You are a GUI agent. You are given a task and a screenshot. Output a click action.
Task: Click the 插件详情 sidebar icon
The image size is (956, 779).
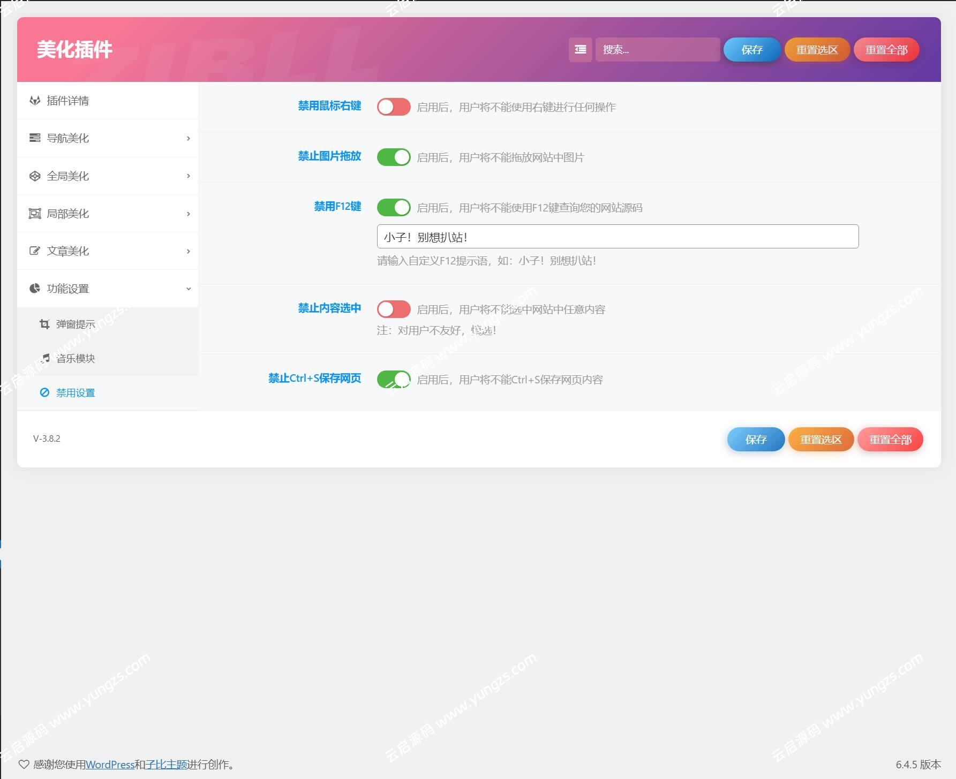35,101
